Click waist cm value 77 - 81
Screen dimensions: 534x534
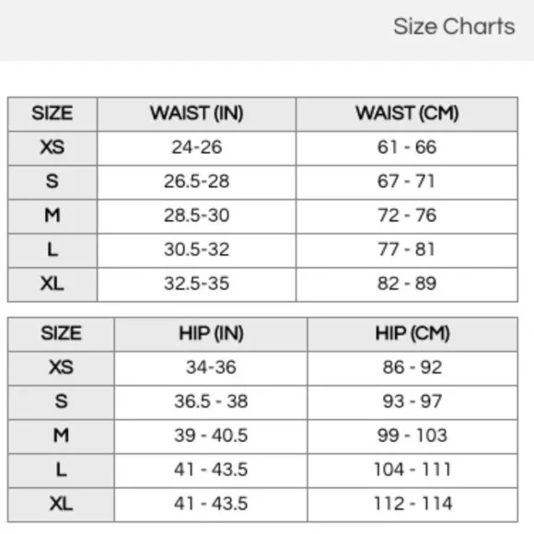click(406, 250)
